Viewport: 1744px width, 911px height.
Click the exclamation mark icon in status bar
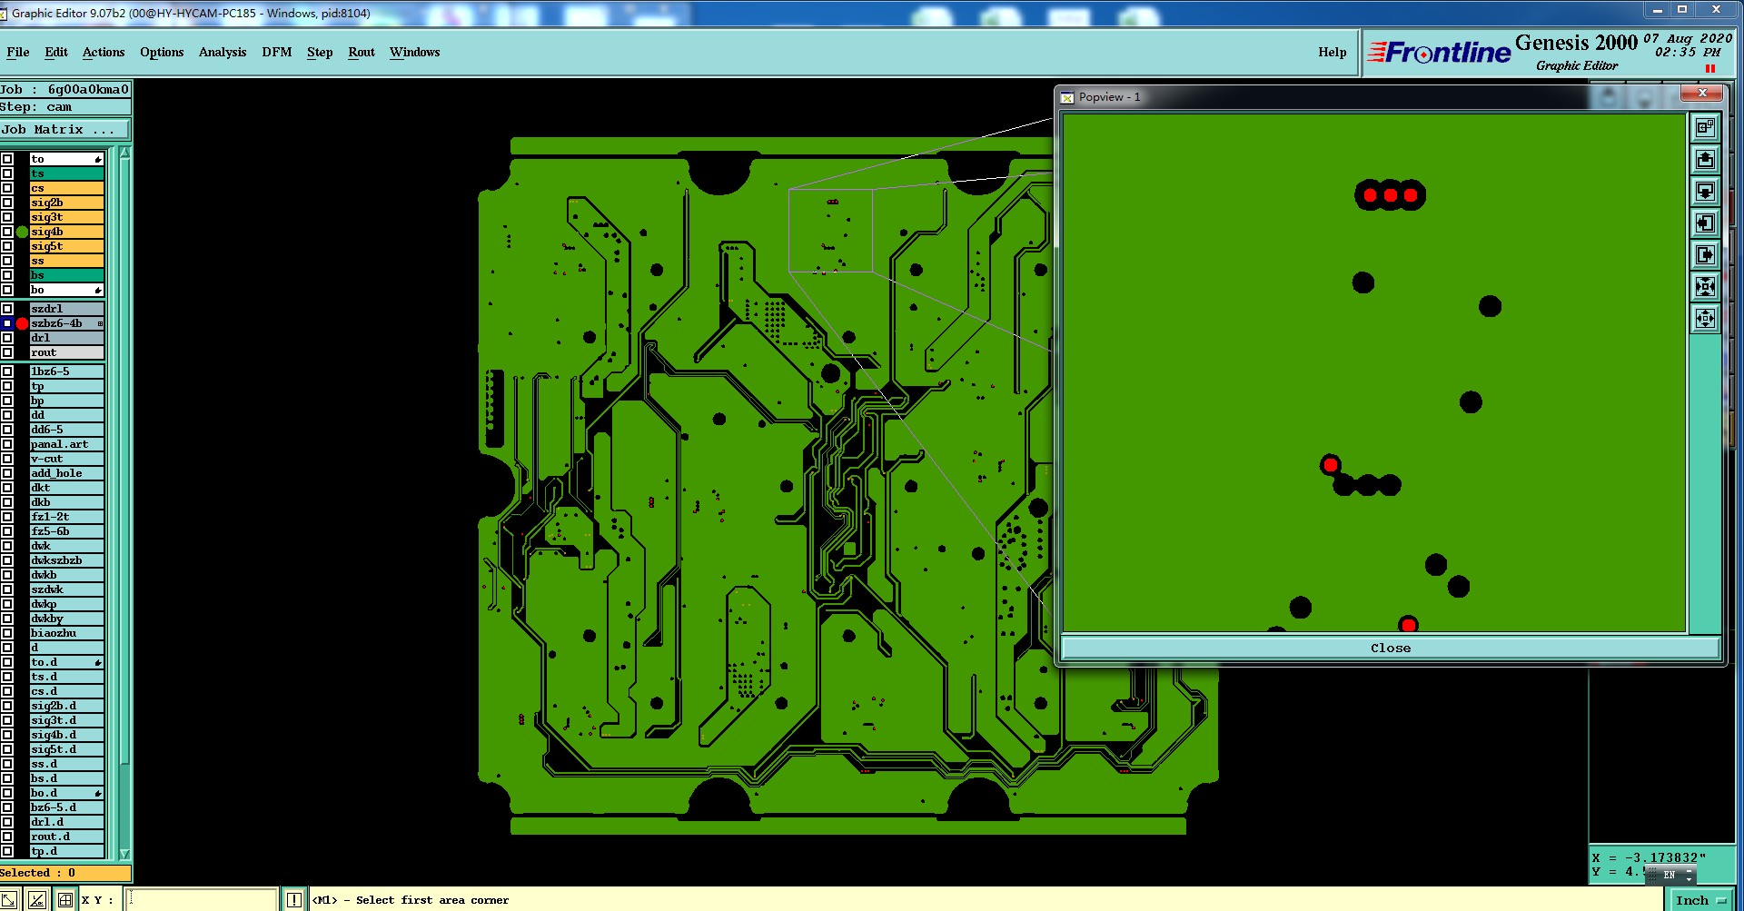click(x=294, y=900)
